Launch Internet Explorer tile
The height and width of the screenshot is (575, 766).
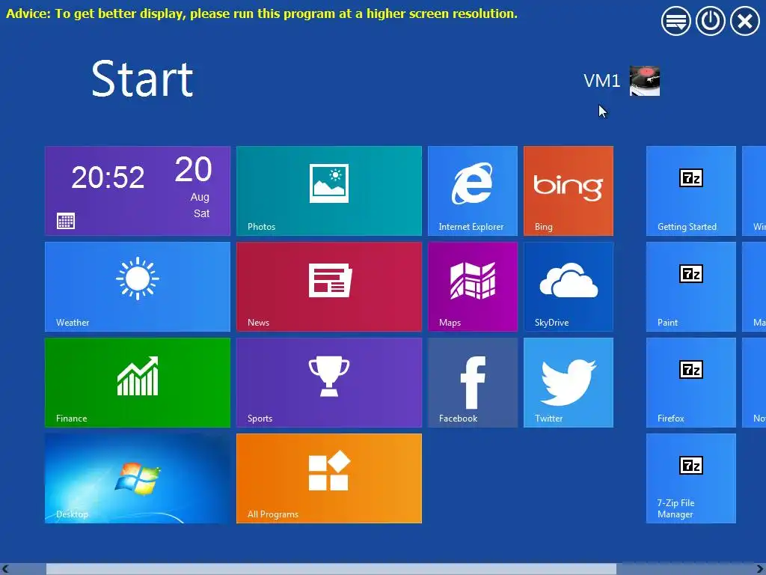point(473,191)
